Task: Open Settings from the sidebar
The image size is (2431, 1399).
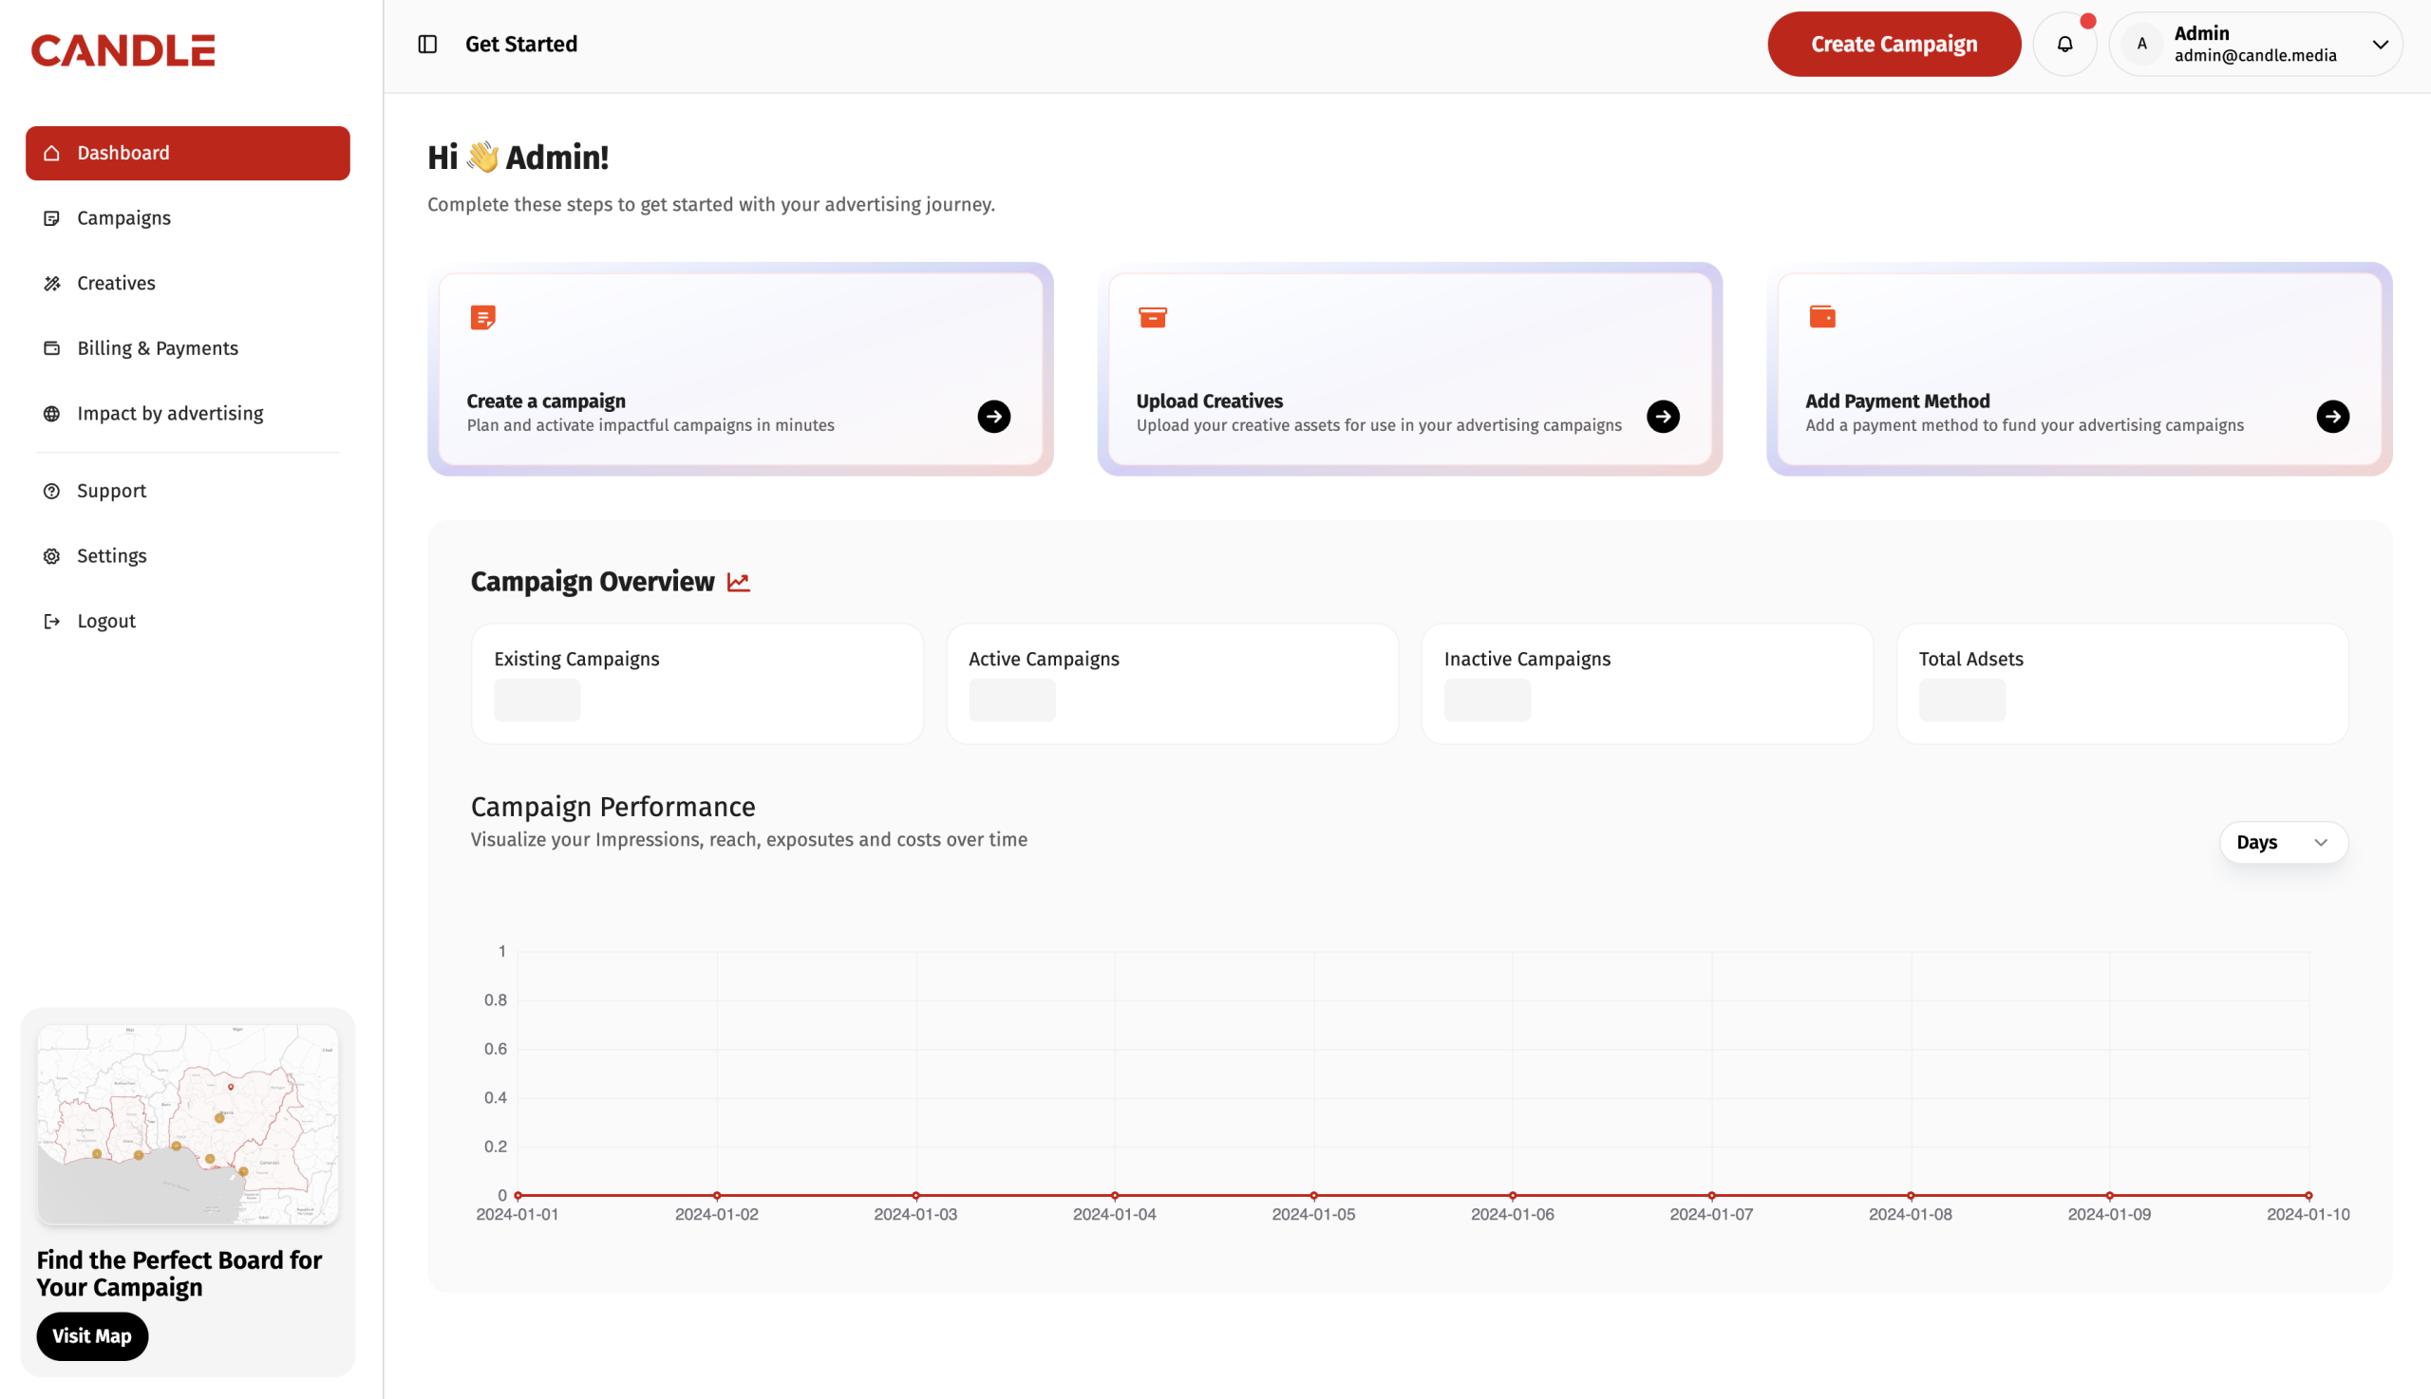Action: 111,556
